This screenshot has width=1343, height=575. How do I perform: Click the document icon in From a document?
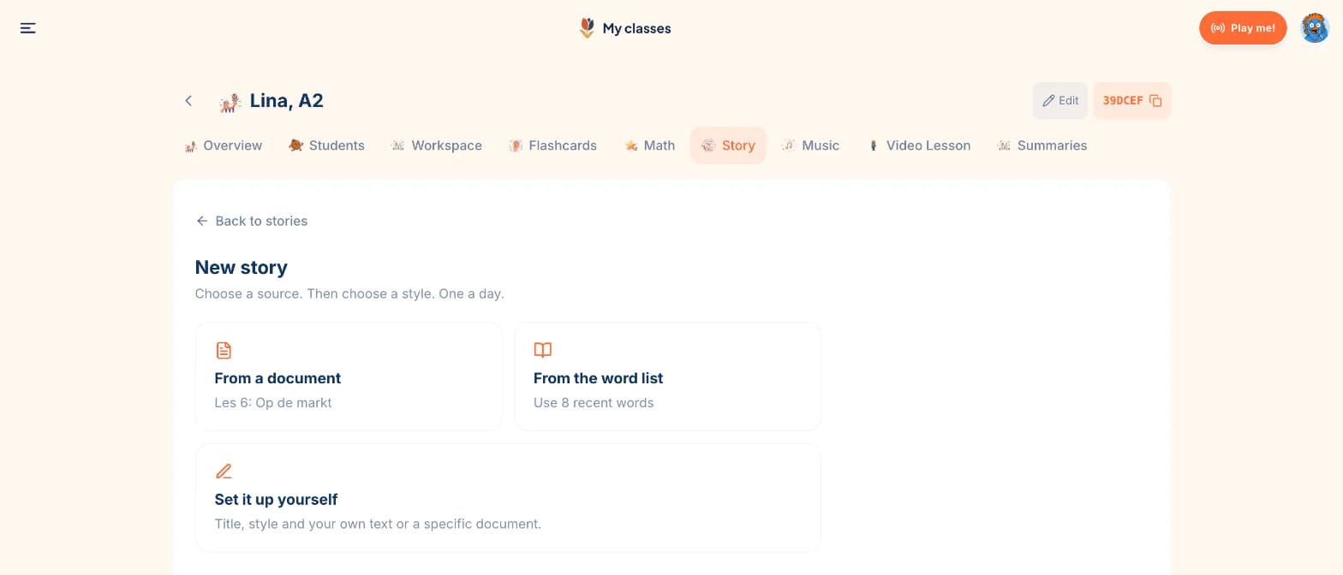224,350
